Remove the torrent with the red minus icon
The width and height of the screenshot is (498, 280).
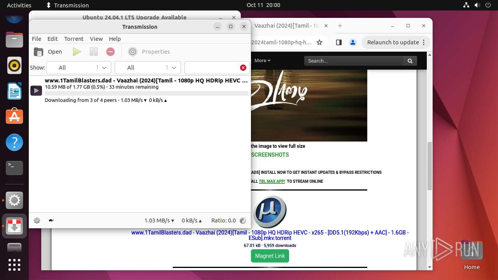[x=110, y=52]
